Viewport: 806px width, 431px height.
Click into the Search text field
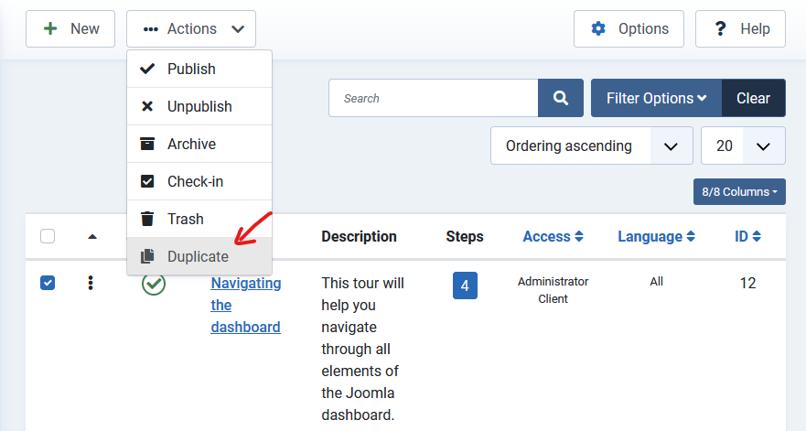tap(433, 98)
